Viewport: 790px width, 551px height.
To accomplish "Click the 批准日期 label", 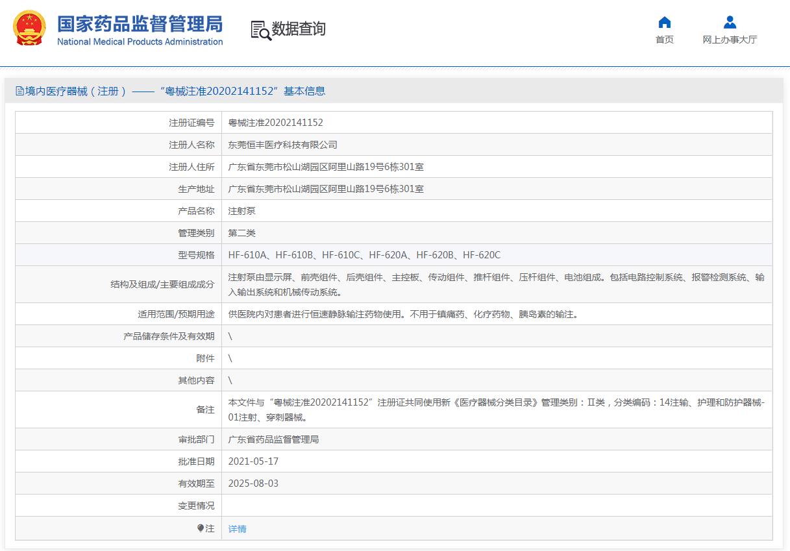I will coord(196,461).
